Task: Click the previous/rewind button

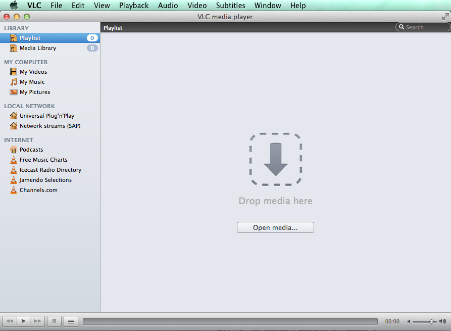Action: (10, 321)
